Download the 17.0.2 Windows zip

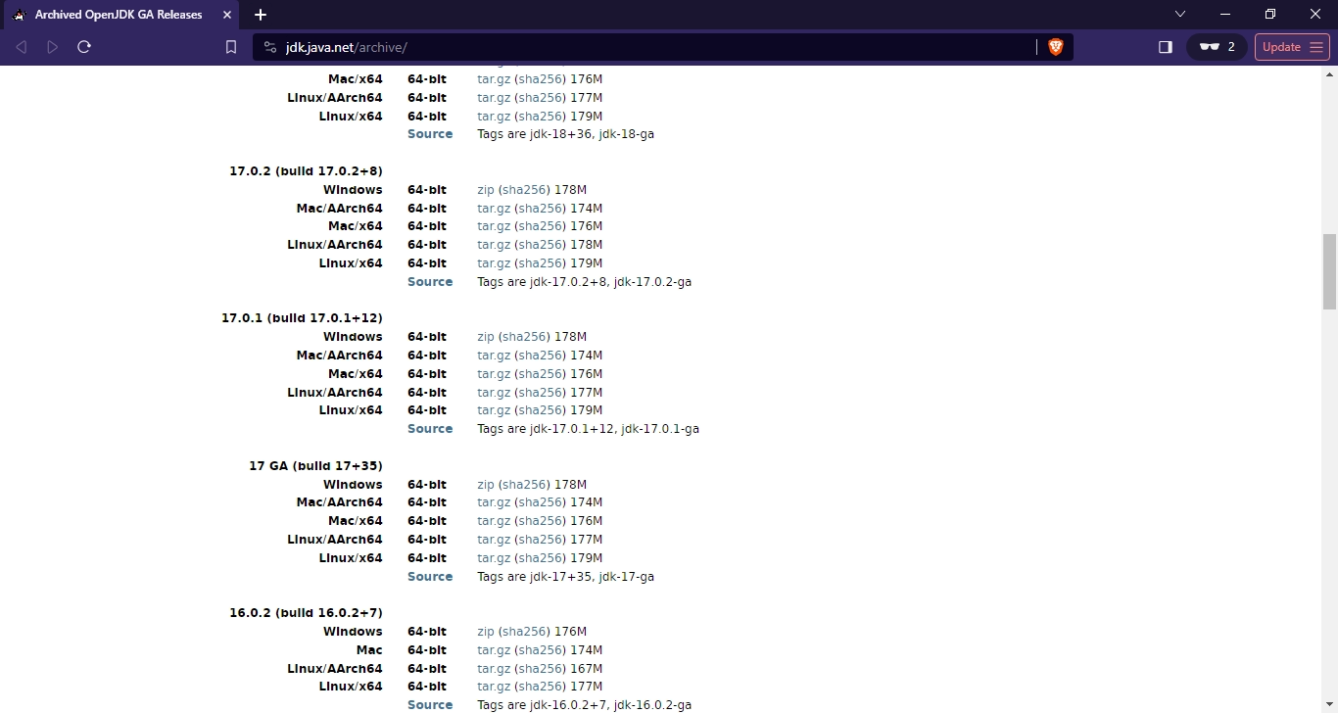pyautogui.click(x=485, y=190)
